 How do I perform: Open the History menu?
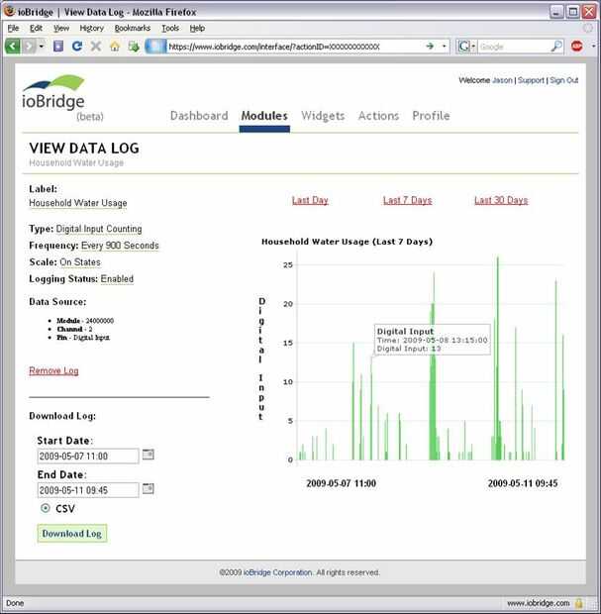pos(92,28)
